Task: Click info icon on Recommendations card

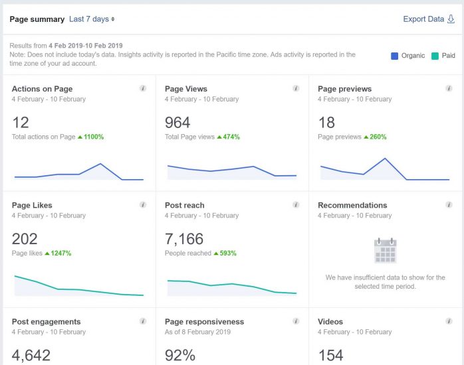Action: tap(449, 205)
